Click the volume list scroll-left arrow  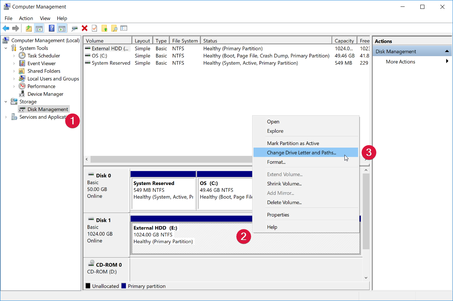87,159
